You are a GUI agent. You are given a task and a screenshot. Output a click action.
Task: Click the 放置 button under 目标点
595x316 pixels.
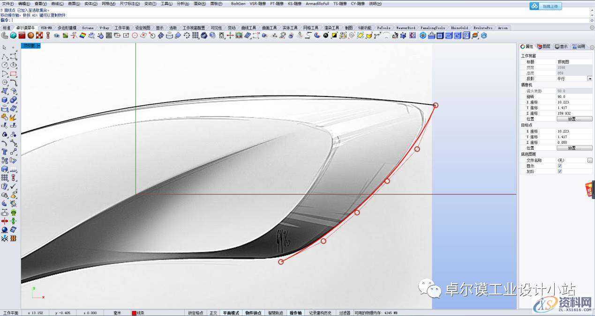(x=574, y=148)
